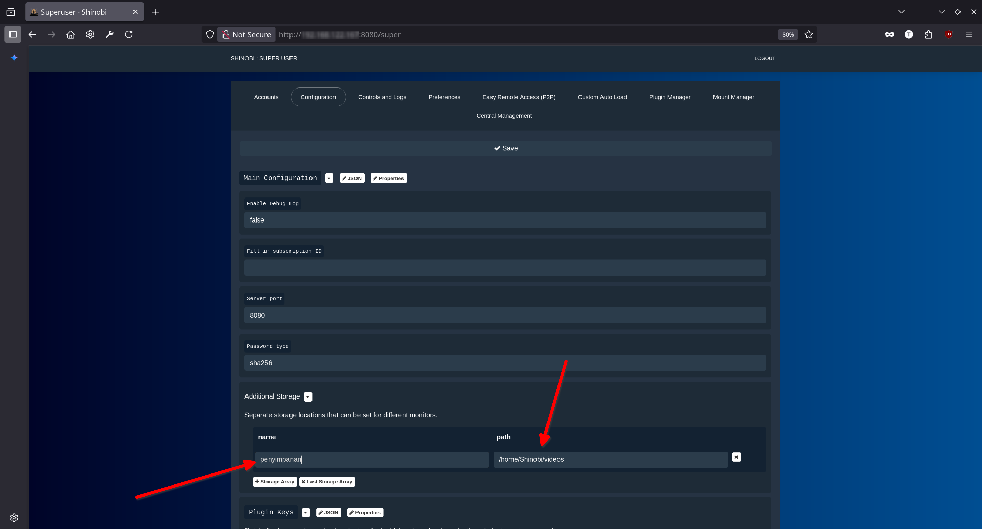982x529 pixels.
Task: Collapse Additional Storage section arrow
Action: click(308, 397)
